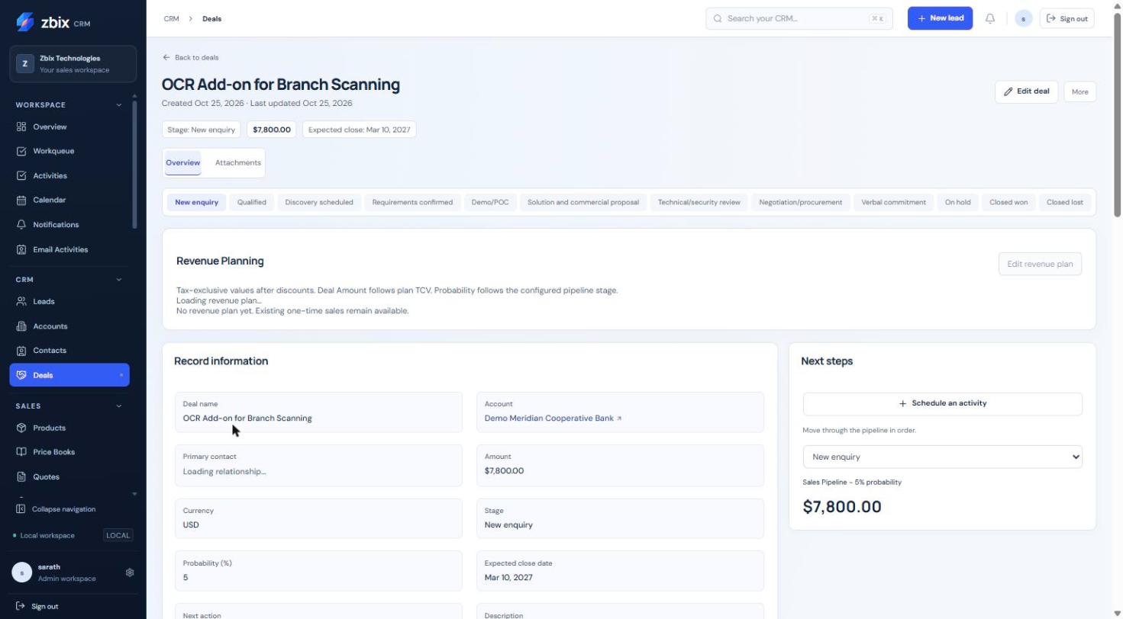Open the zbix CRM logo home
This screenshot has width=1123, height=619.
pyautogui.click(x=53, y=22)
